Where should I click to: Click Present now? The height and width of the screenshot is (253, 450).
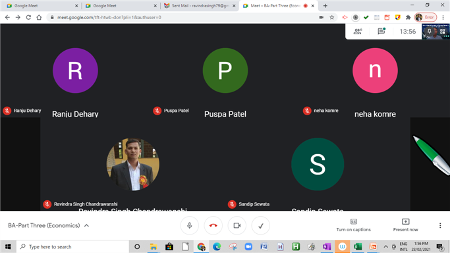tap(405, 225)
